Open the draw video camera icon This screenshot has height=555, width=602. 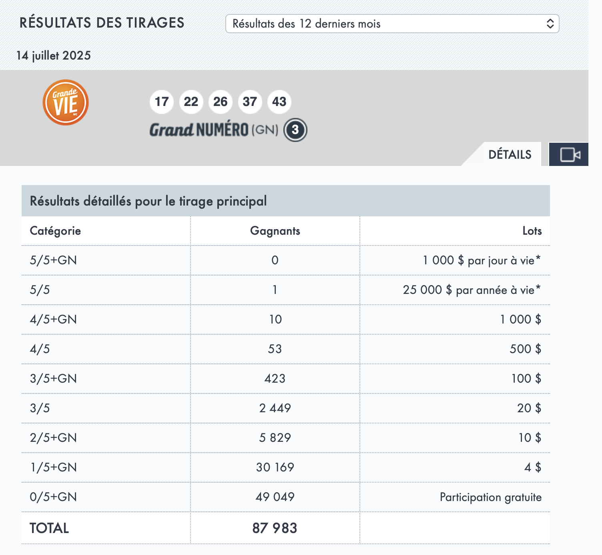(x=569, y=154)
